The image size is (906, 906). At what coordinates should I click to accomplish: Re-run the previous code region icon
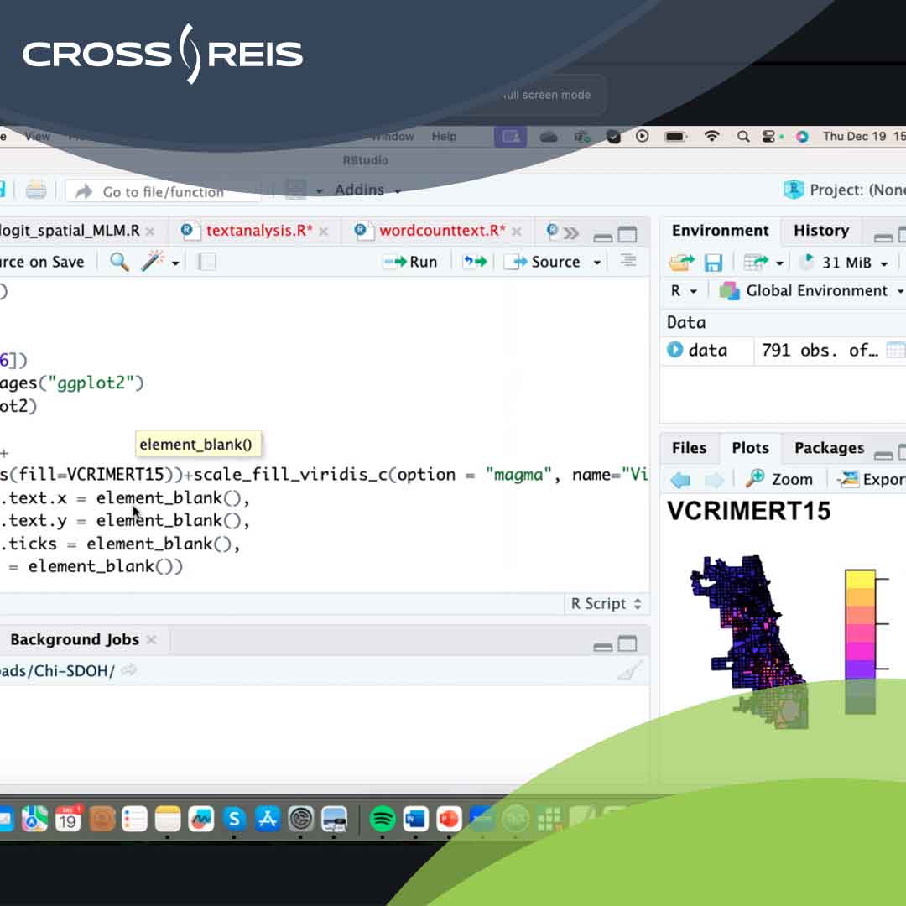(x=474, y=262)
